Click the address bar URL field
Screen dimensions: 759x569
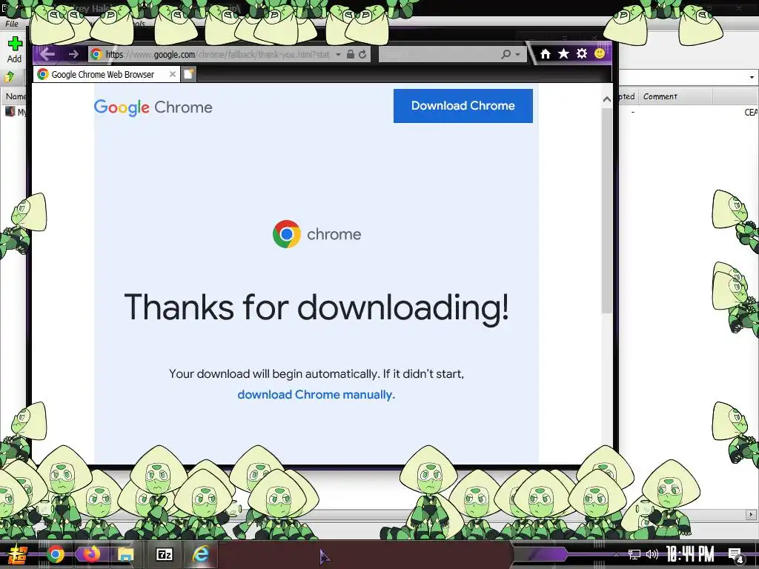tap(217, 55)
